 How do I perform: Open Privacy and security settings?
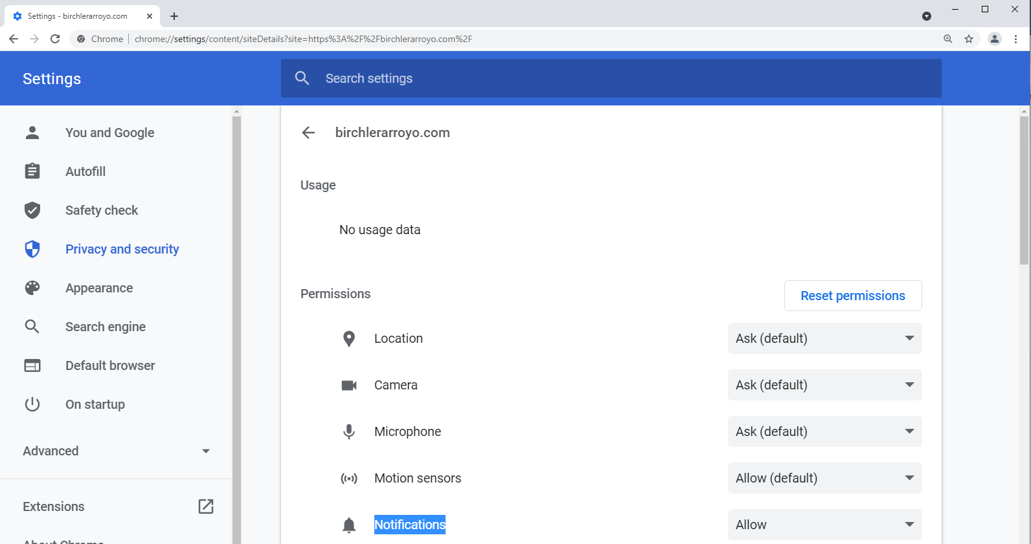pos(122,249)
